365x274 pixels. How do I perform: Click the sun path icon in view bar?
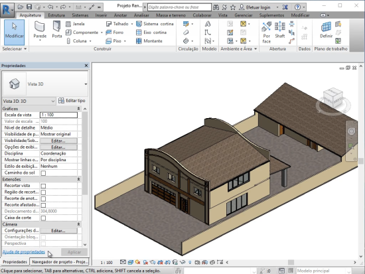point(137,262)
